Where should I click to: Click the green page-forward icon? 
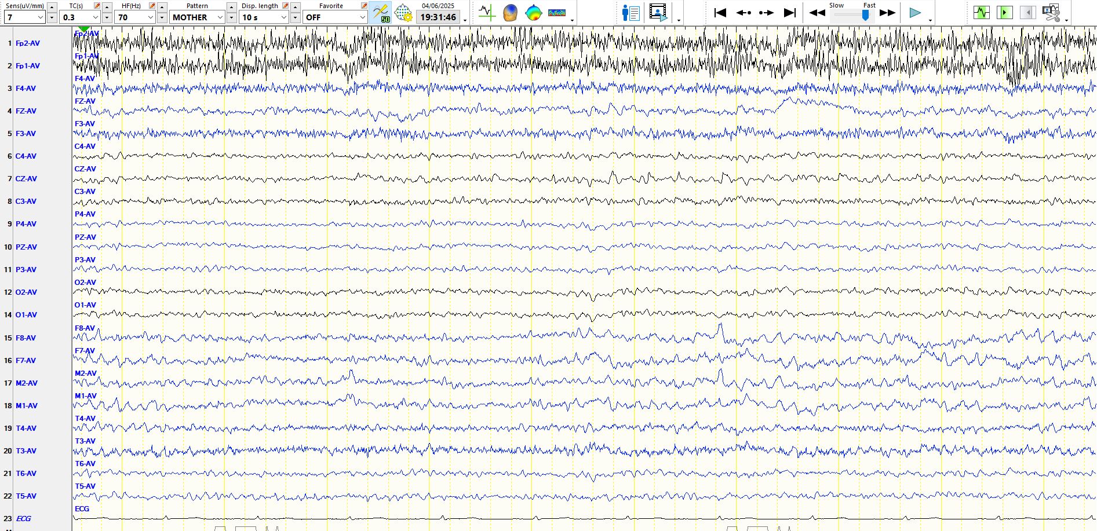coord(1005,13)
